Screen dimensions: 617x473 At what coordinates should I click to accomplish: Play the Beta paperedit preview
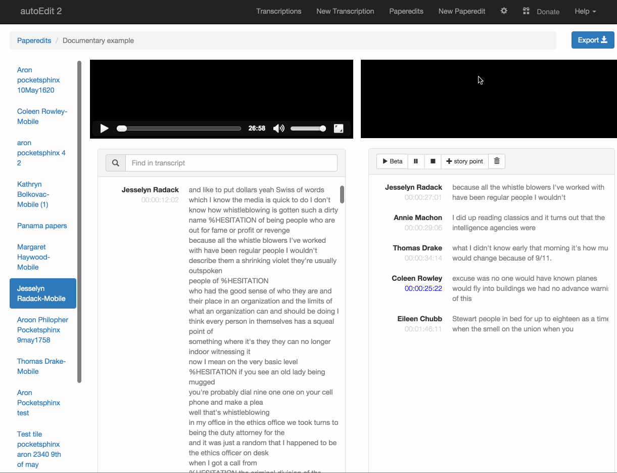[x=392, y=161]
